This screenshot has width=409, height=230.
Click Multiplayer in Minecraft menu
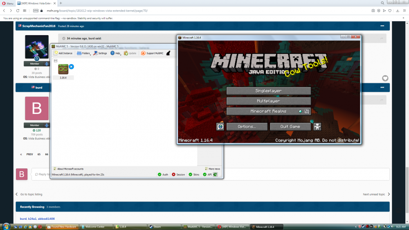(268, 101)
